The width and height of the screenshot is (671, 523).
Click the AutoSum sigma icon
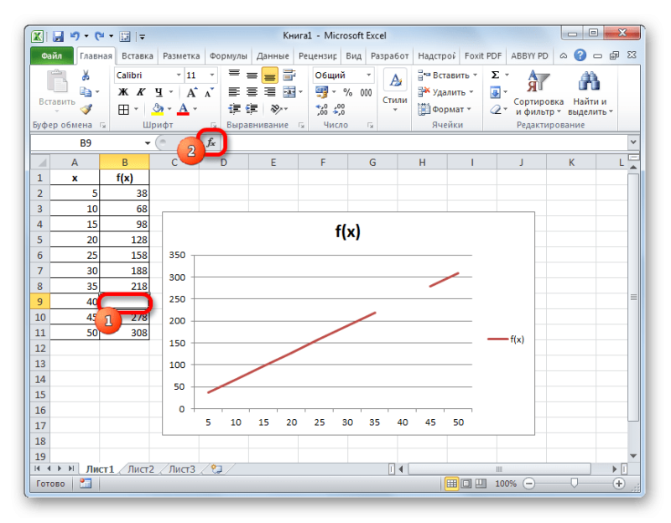tap(495, 75)
